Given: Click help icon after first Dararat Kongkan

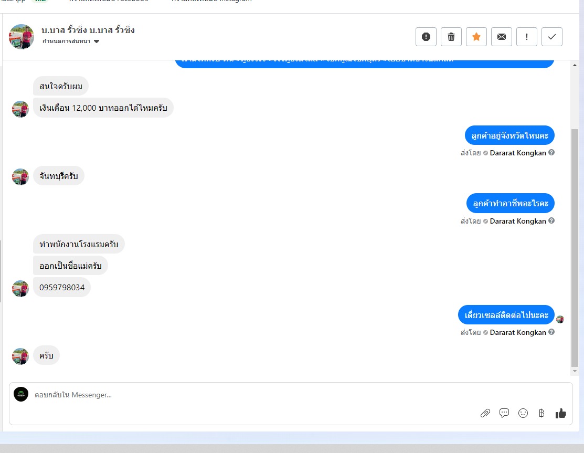Looking at the screenshot, I should coord(551,152).
